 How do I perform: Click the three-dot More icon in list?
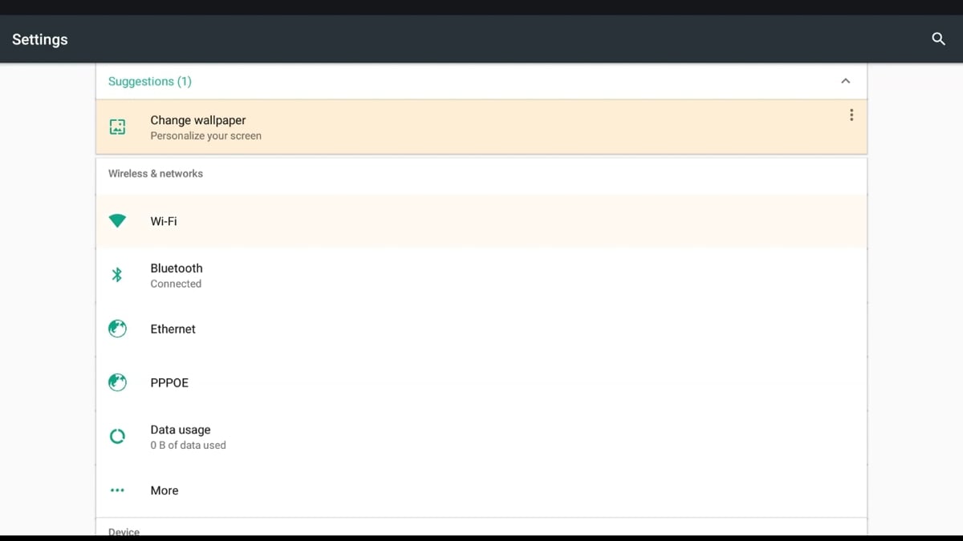click(117, 491)
